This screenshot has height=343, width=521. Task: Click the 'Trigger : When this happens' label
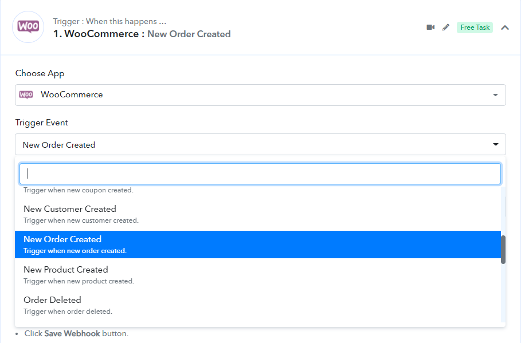click(109, 21)
